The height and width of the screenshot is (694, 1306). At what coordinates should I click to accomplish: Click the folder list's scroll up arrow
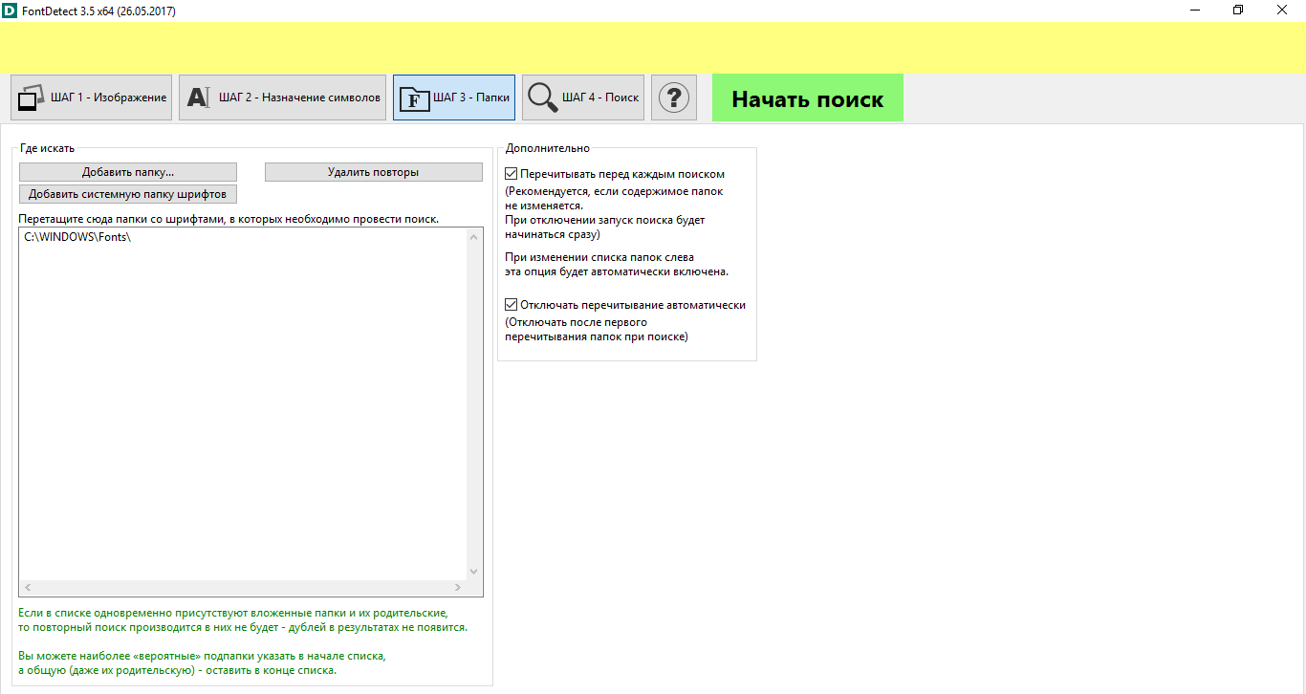474,236
